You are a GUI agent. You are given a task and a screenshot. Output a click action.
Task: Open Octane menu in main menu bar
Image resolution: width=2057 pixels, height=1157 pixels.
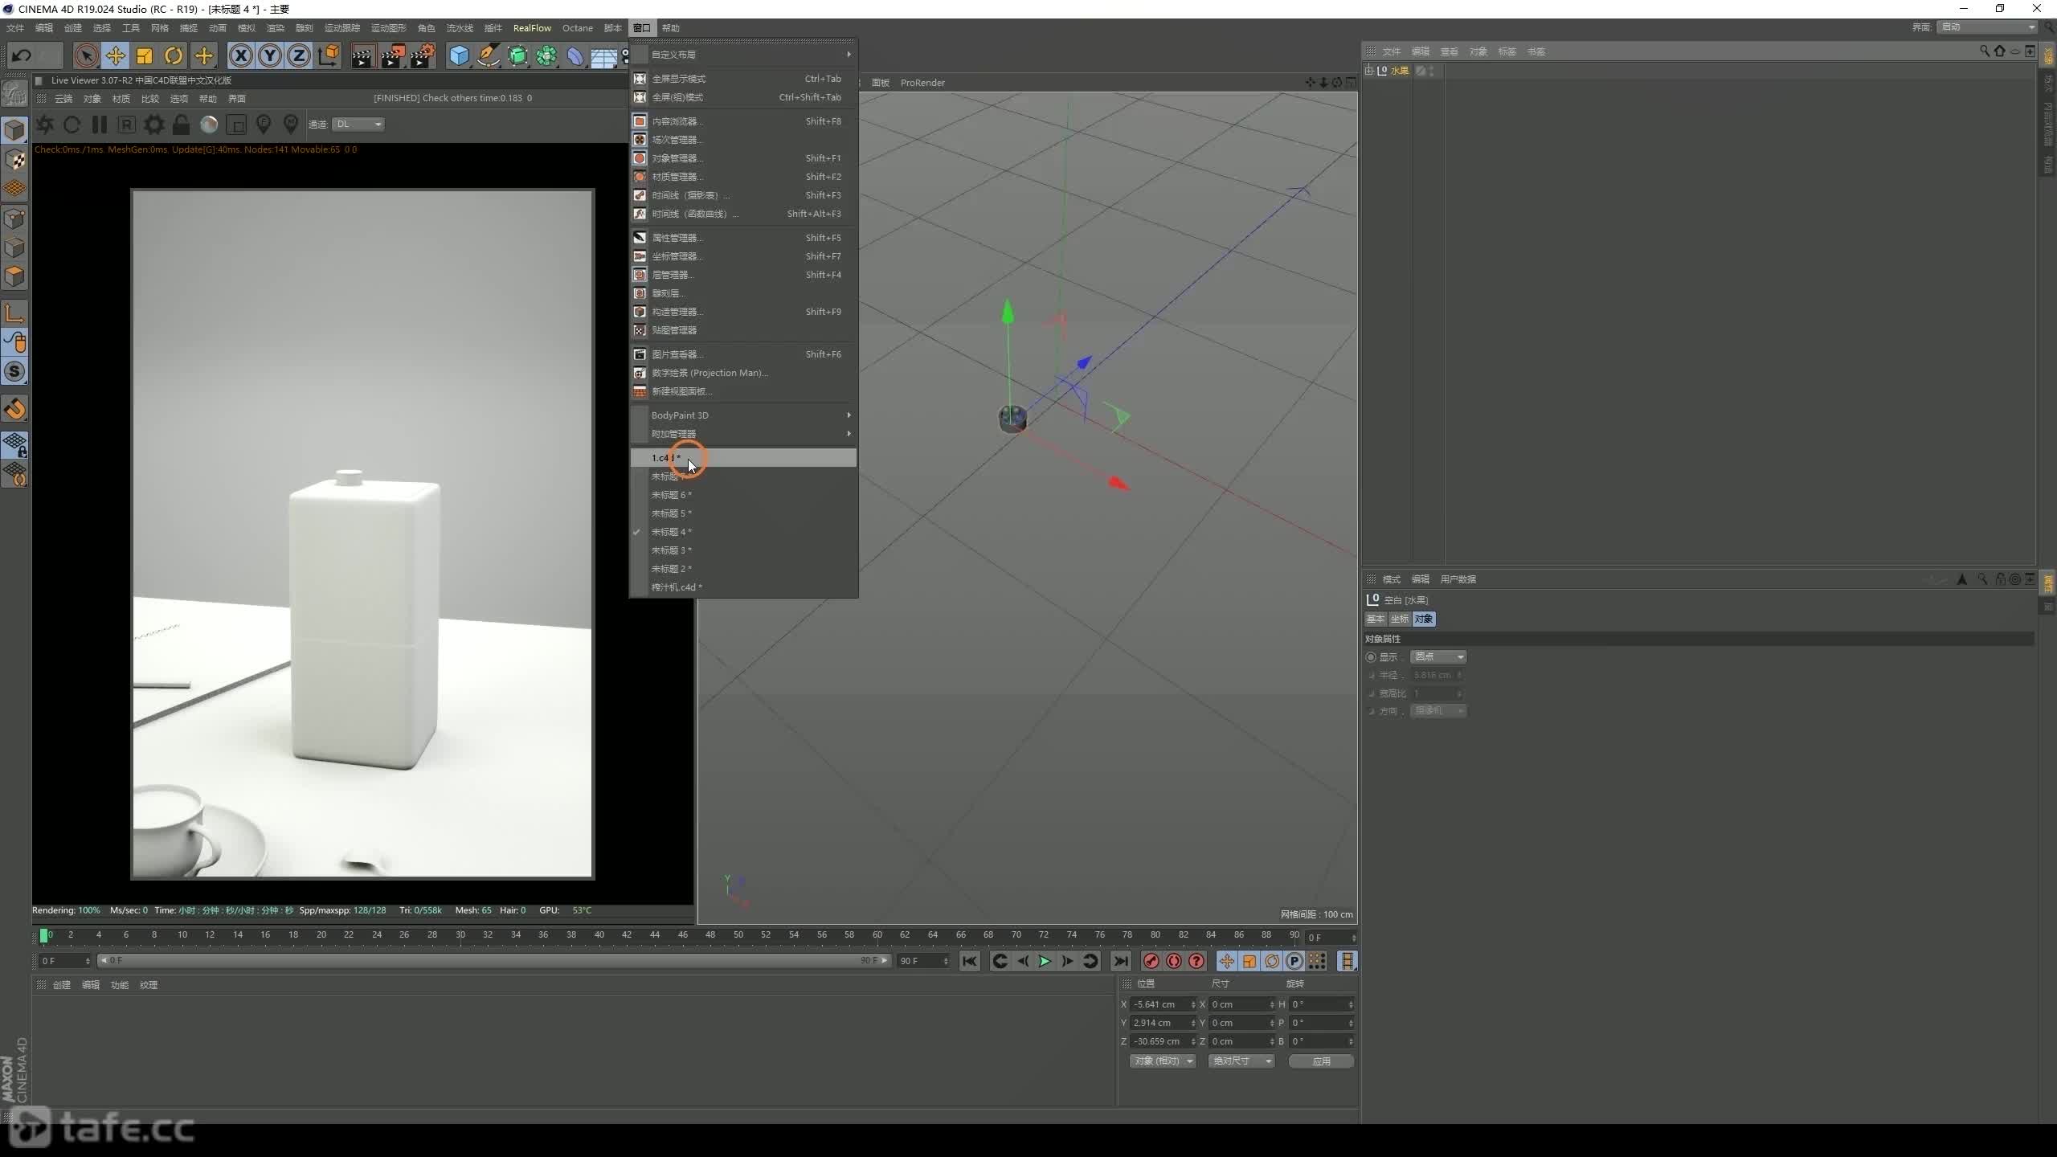pos(578,28)
